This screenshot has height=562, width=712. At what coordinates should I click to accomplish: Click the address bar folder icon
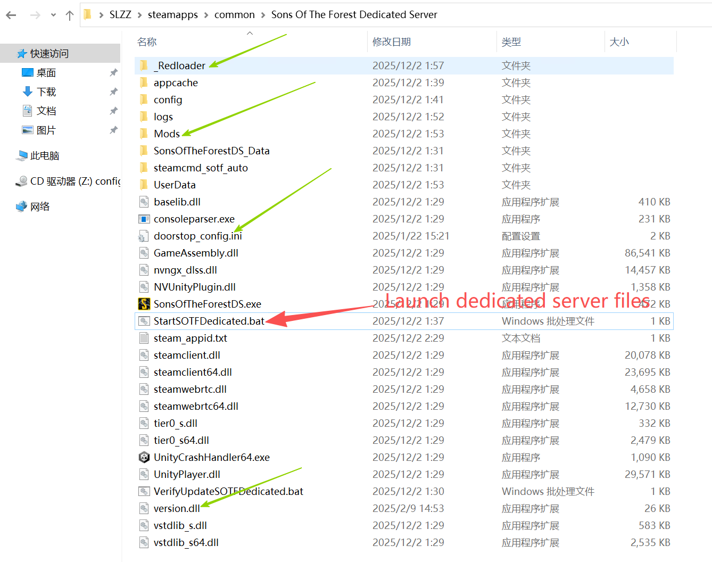88,15
